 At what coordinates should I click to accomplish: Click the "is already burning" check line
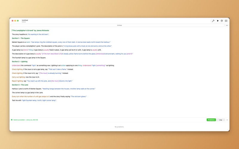point(40,73)
